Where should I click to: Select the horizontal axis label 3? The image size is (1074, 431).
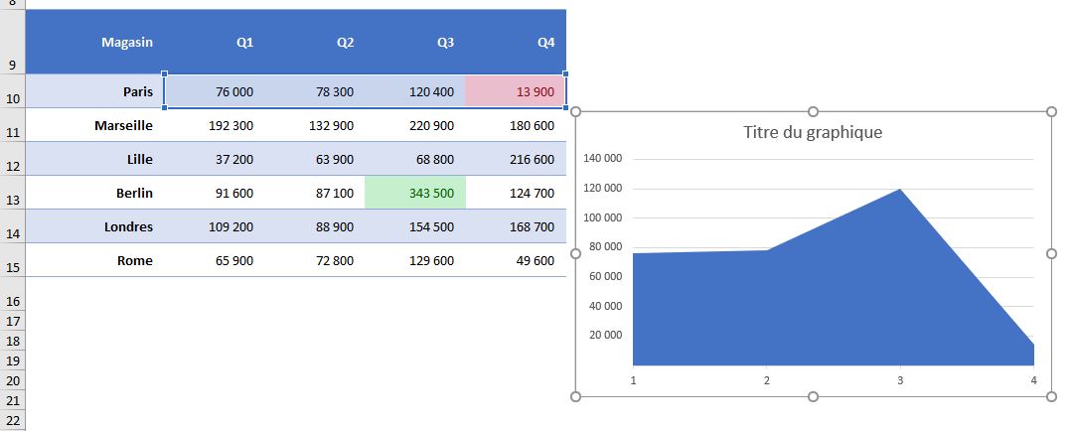[x=900, y=380]
